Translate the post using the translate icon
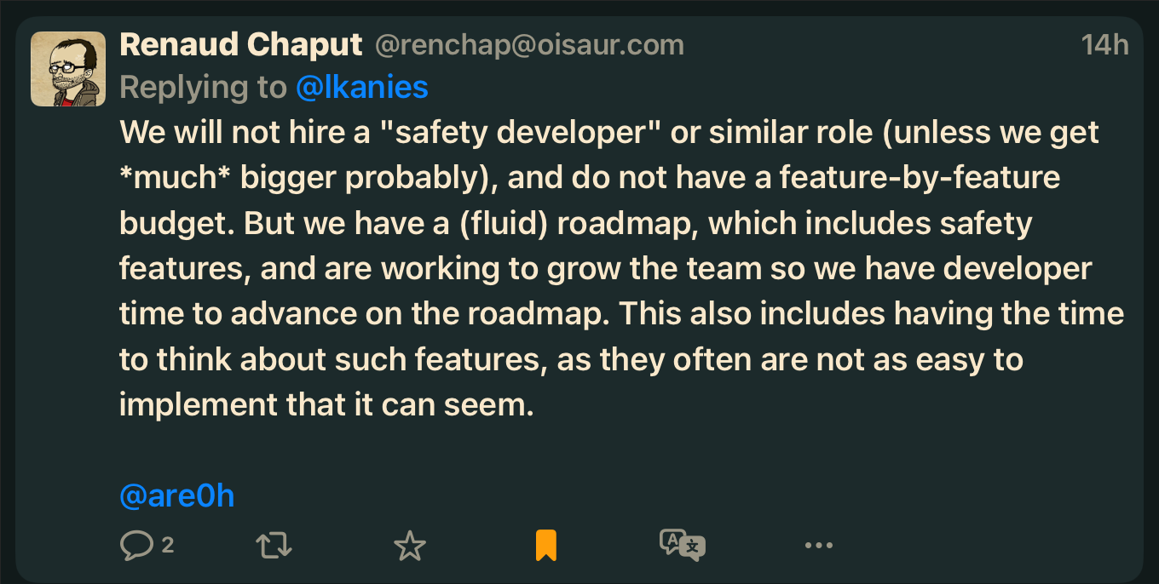The width and height of the screenshot is (1159, 584). pos(682,546)
